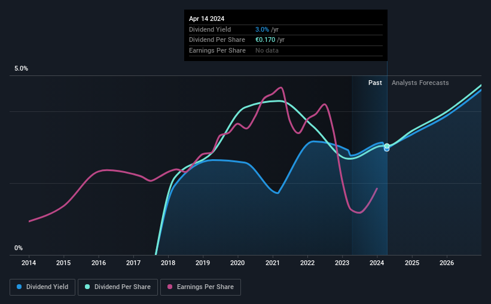Click the blue Dividend Yield legend dot
This screenshot has height=304, width=491.
tap(19, 287)
